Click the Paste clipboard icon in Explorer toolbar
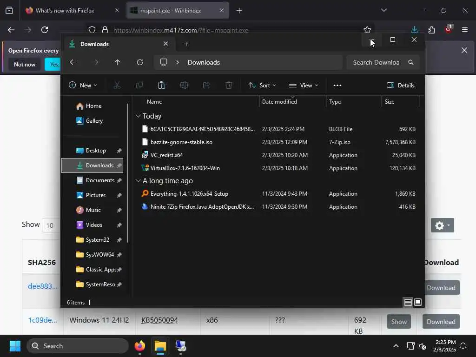 click(161, 86)
